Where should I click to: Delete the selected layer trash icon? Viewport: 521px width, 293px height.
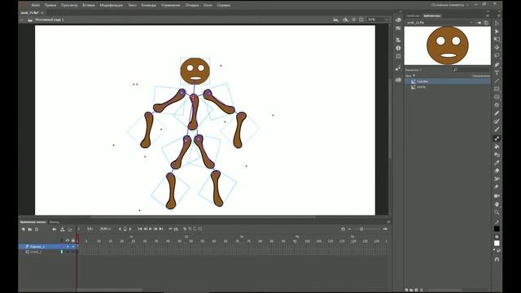(x=37, y=230)
